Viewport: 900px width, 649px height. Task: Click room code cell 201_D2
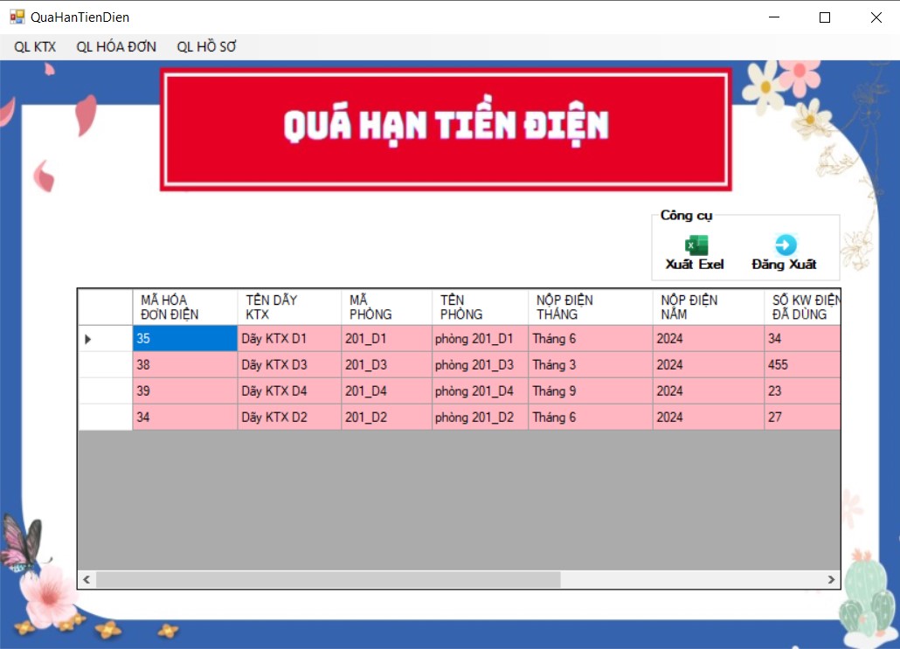click(386, 418)
